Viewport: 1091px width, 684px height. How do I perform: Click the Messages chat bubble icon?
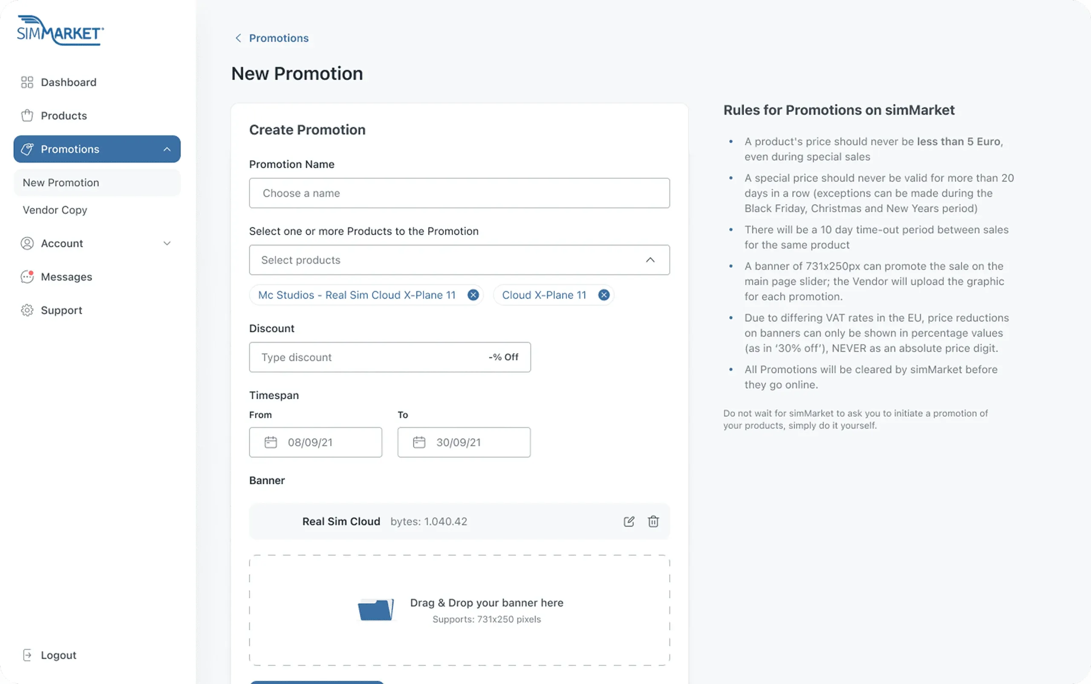coord(27,277)
